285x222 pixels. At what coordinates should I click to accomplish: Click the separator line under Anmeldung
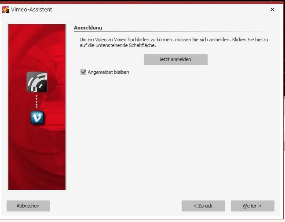coord(176,32)
